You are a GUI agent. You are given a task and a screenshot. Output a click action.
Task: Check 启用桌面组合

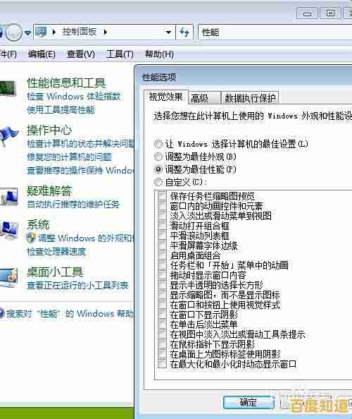(x=162, y=255)
